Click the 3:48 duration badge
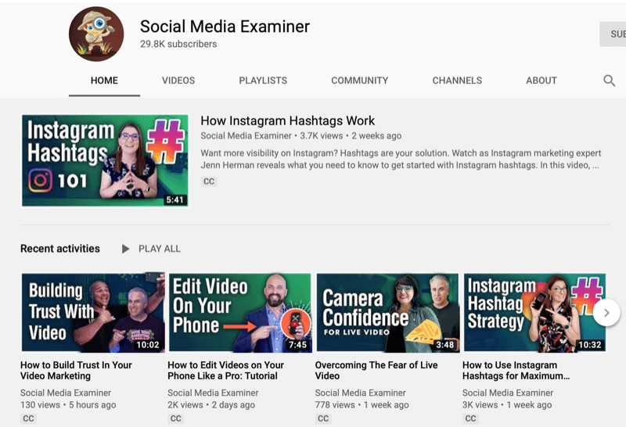 tap(444, 345)
